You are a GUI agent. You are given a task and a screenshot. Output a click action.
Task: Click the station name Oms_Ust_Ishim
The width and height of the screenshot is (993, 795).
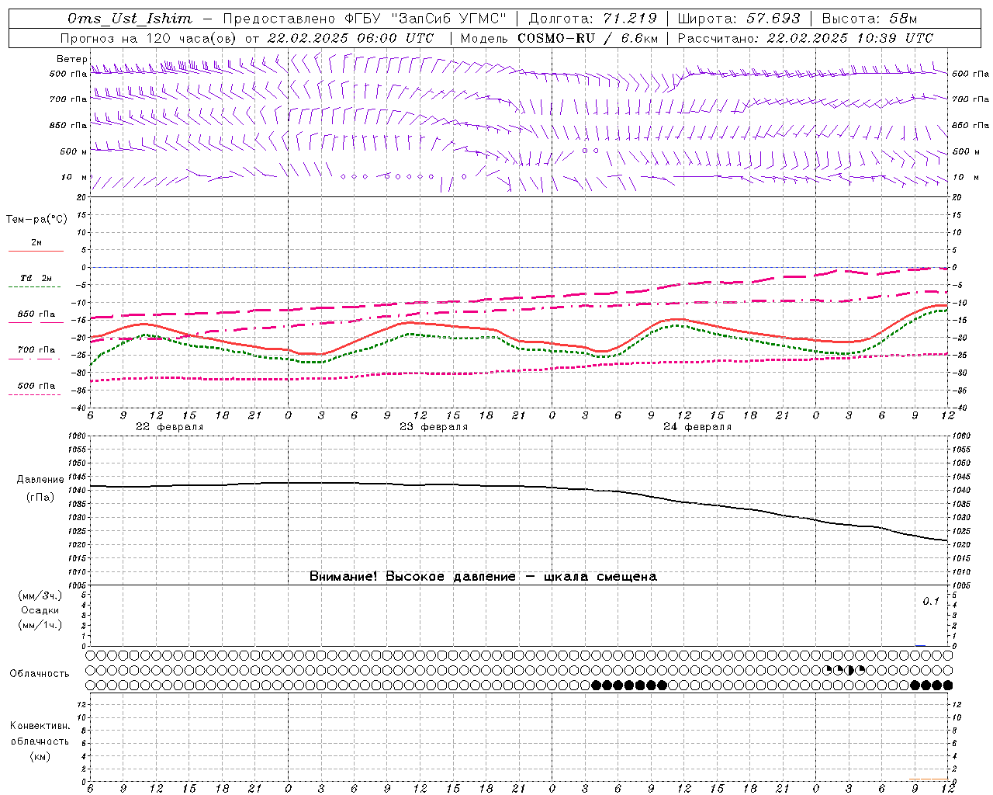point(130,19)
